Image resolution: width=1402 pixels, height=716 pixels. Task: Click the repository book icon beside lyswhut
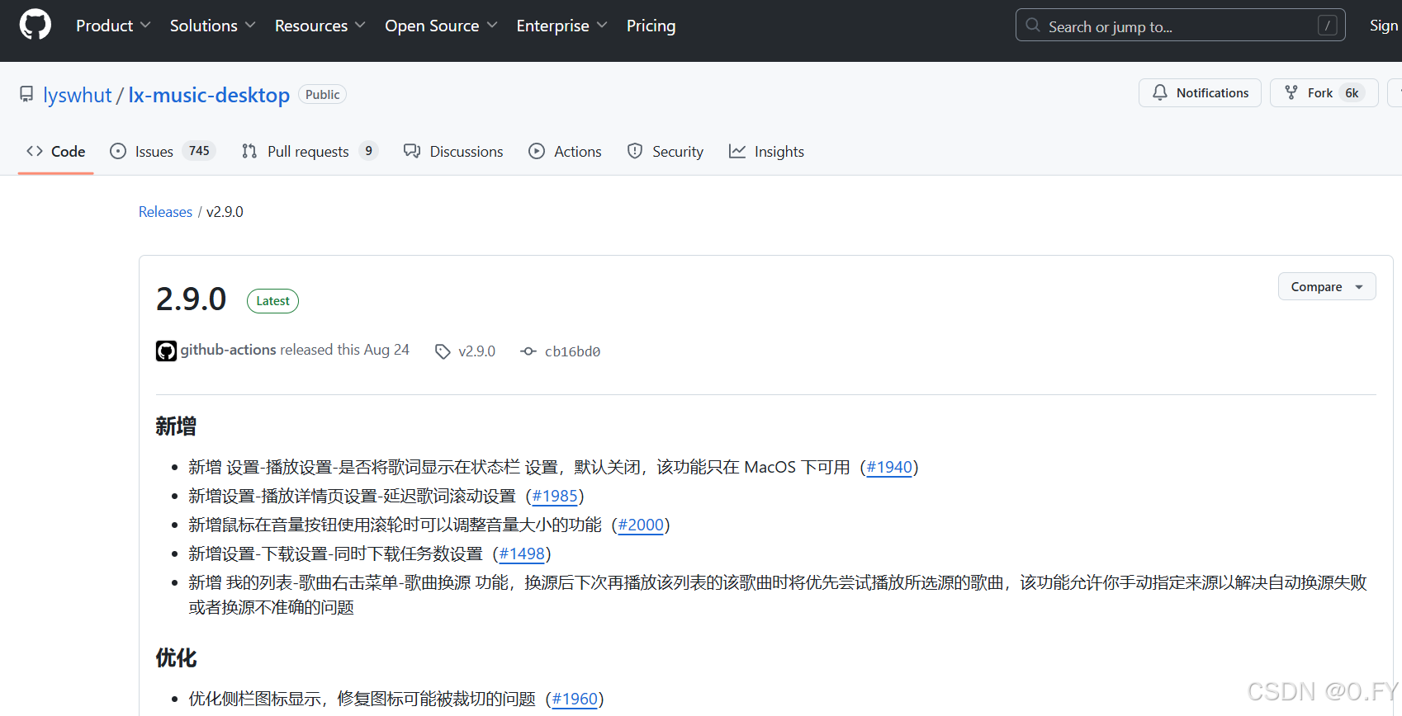26,95
